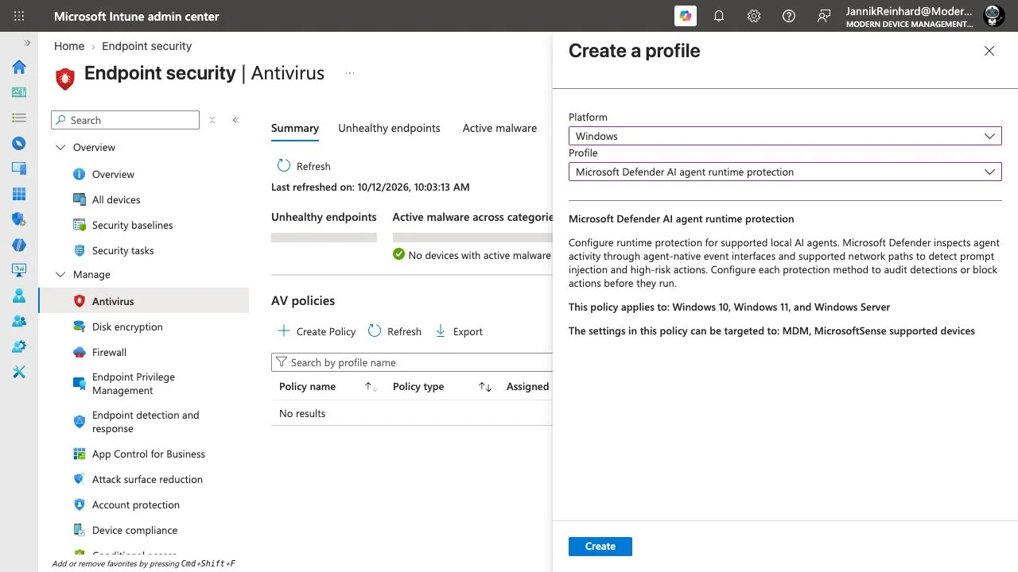Image resolution: width=1018 pixels, height=572 pixels.
Task: Open the notifications bell
Action: click(x=719, y=16)
